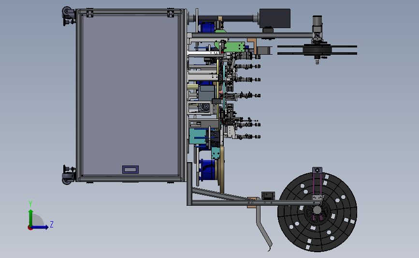Select the blue spool near the cabinet bottom
Screen dimensions: 419x258
[208, 170]
